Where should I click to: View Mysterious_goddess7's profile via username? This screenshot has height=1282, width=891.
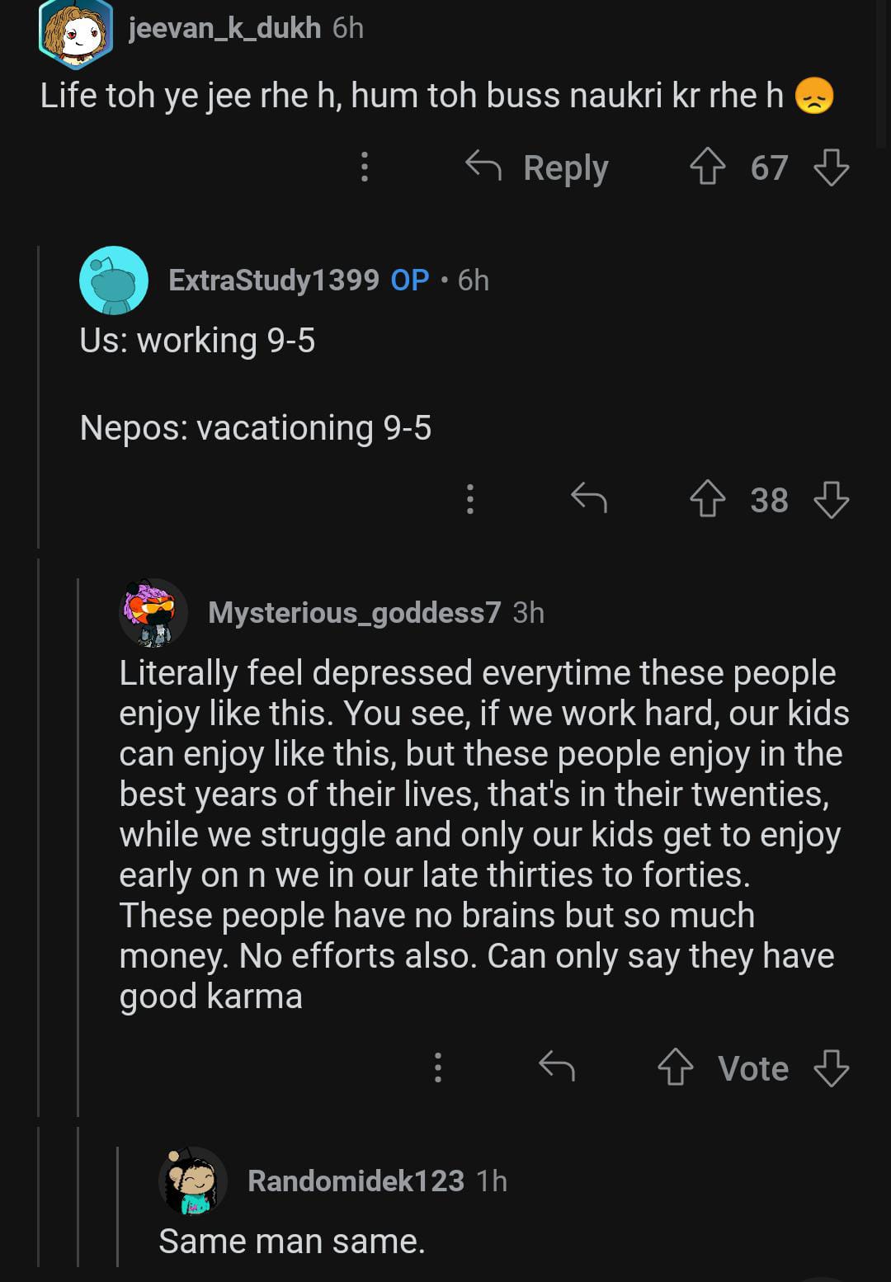(354, 613)
